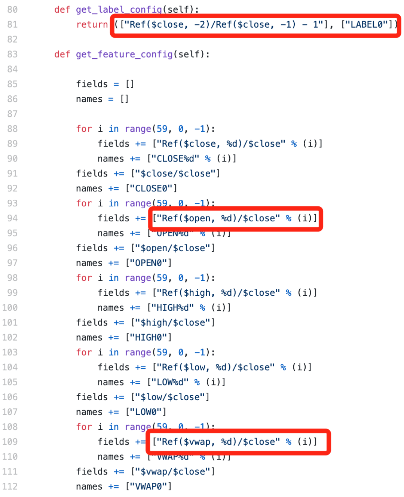Click the highlighted LABEL0 return expression
This screenshot has width=404, height=497.
coord(255,25)
